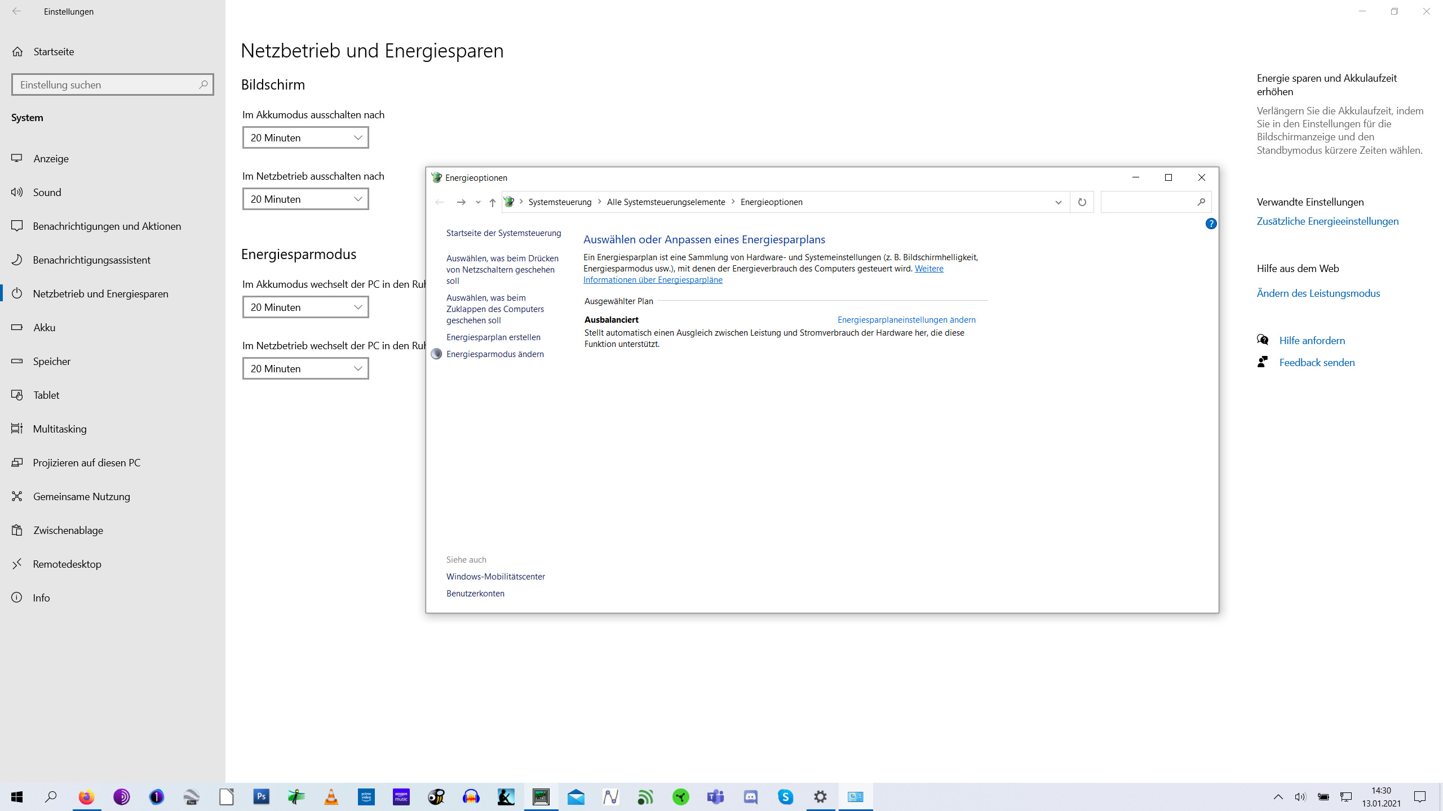
Task: Expand the recent locations chevron
Action: click(478, 202)
